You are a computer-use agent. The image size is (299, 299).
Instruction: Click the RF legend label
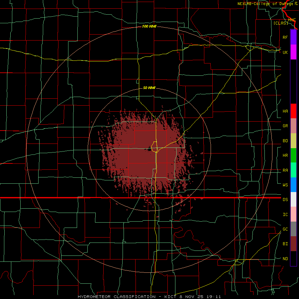click(285, 37)
